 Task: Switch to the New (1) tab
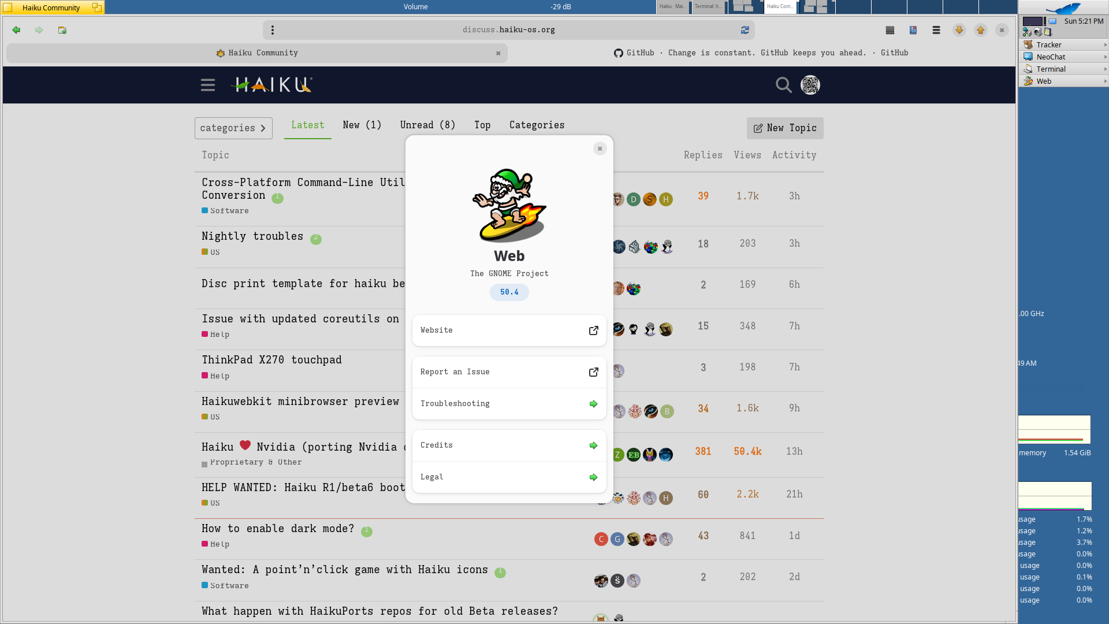362,125
